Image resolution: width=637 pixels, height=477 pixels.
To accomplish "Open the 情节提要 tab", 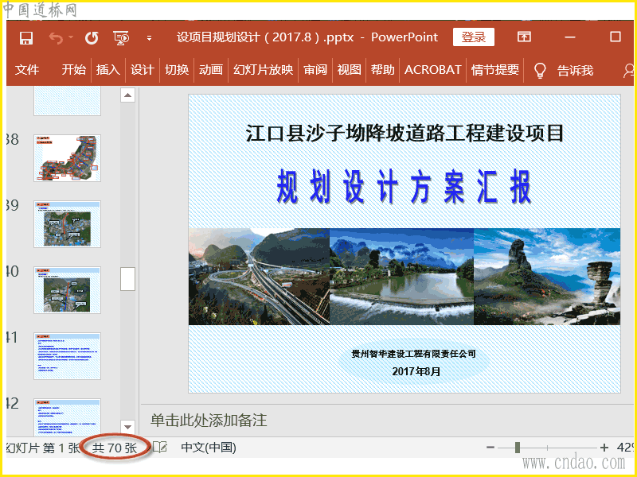I will 495,70.
